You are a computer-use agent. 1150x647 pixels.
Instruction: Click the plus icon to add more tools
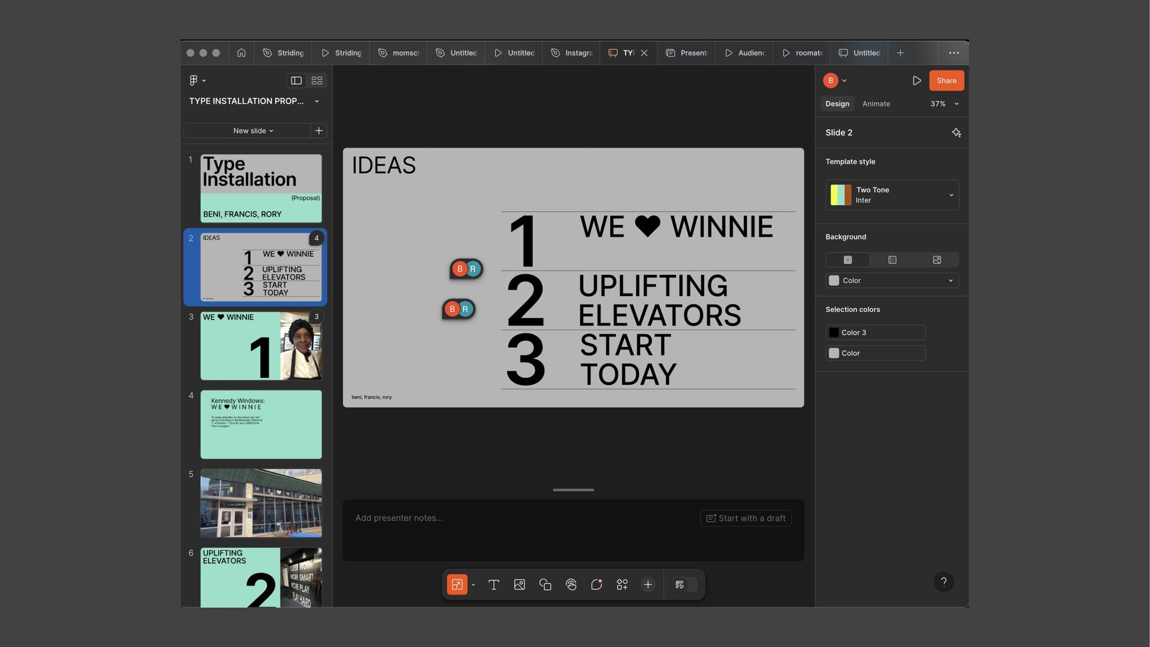click(647, 584)
